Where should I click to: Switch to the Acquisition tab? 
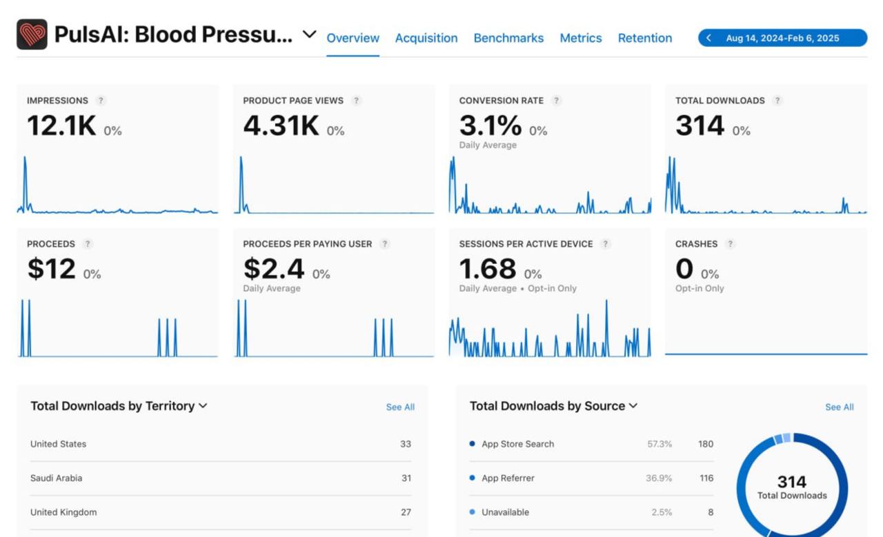[426, 38]
